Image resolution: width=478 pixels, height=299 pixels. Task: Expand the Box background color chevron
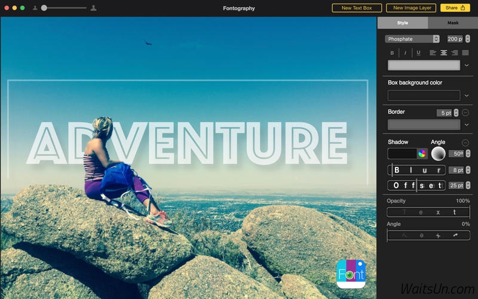(x=466, y=95)
